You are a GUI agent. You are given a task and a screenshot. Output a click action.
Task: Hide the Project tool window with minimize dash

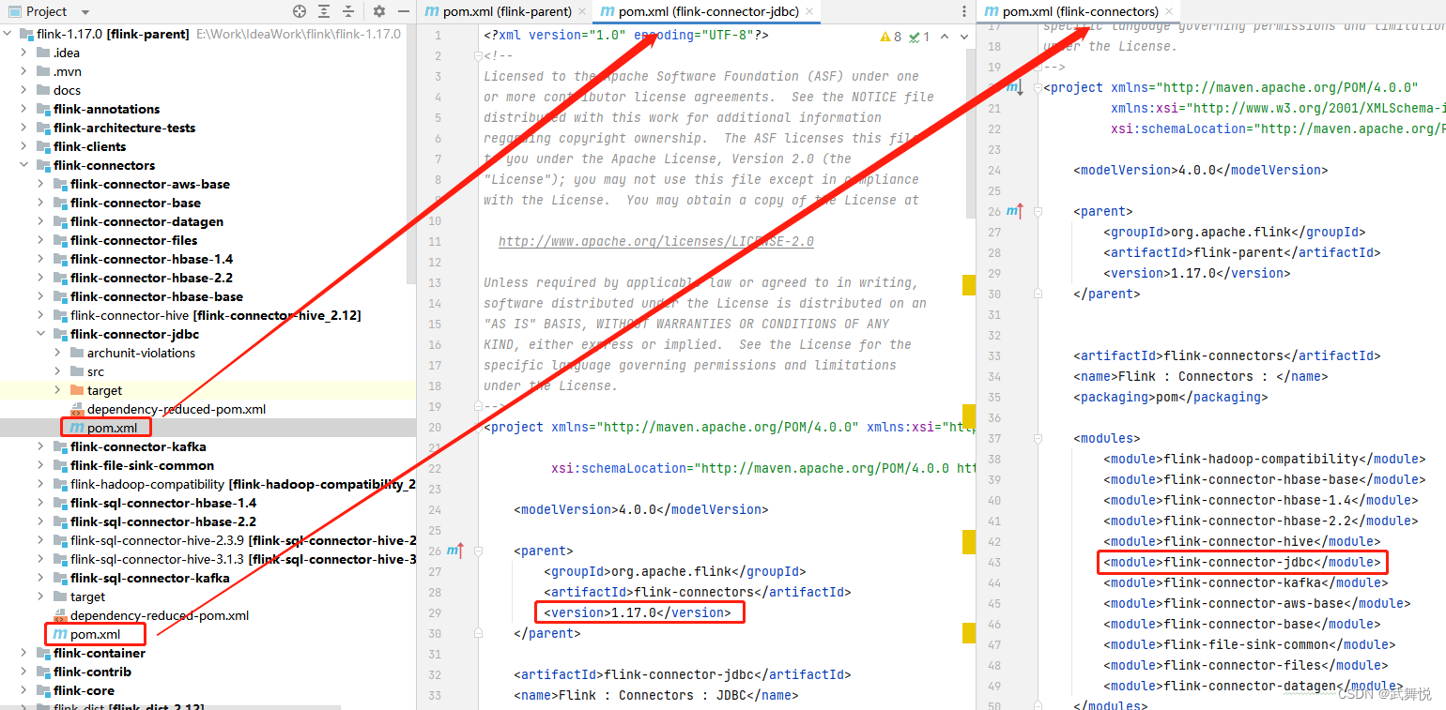[405, 11]
